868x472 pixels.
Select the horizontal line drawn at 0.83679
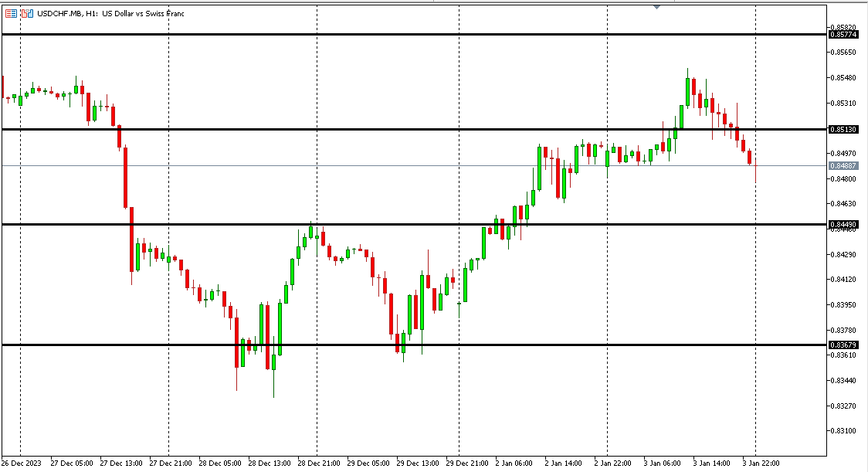[x=414, y=345]
